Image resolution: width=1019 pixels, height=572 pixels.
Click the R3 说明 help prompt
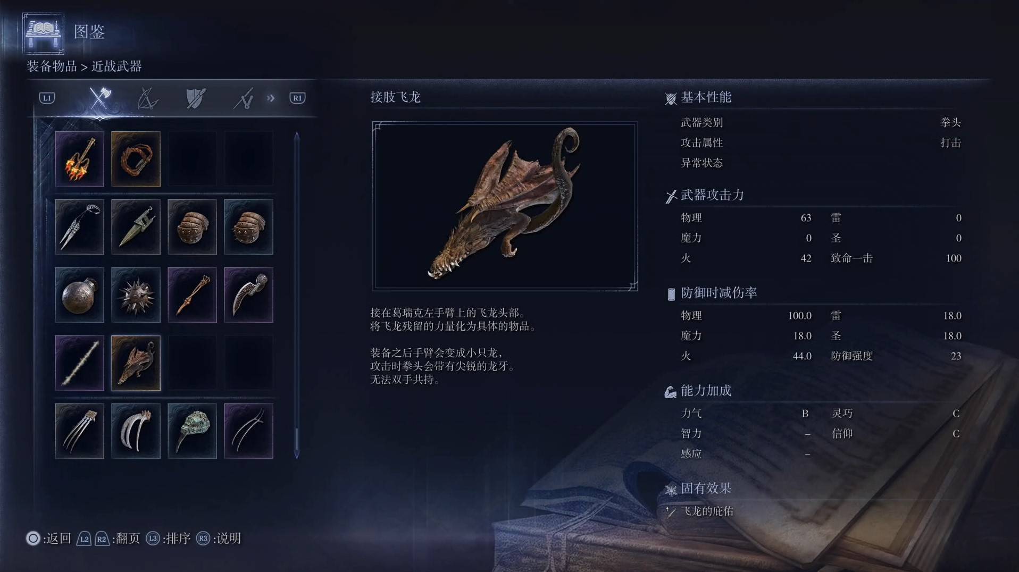pos(219,539)
